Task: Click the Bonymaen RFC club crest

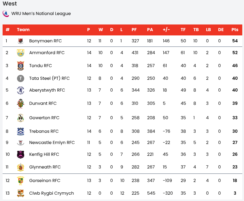Action: point(20,41)
